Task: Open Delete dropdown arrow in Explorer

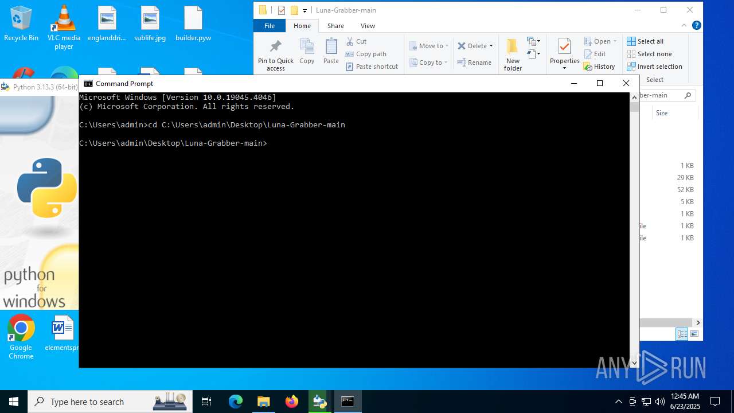Action: [x=491, y=46]
